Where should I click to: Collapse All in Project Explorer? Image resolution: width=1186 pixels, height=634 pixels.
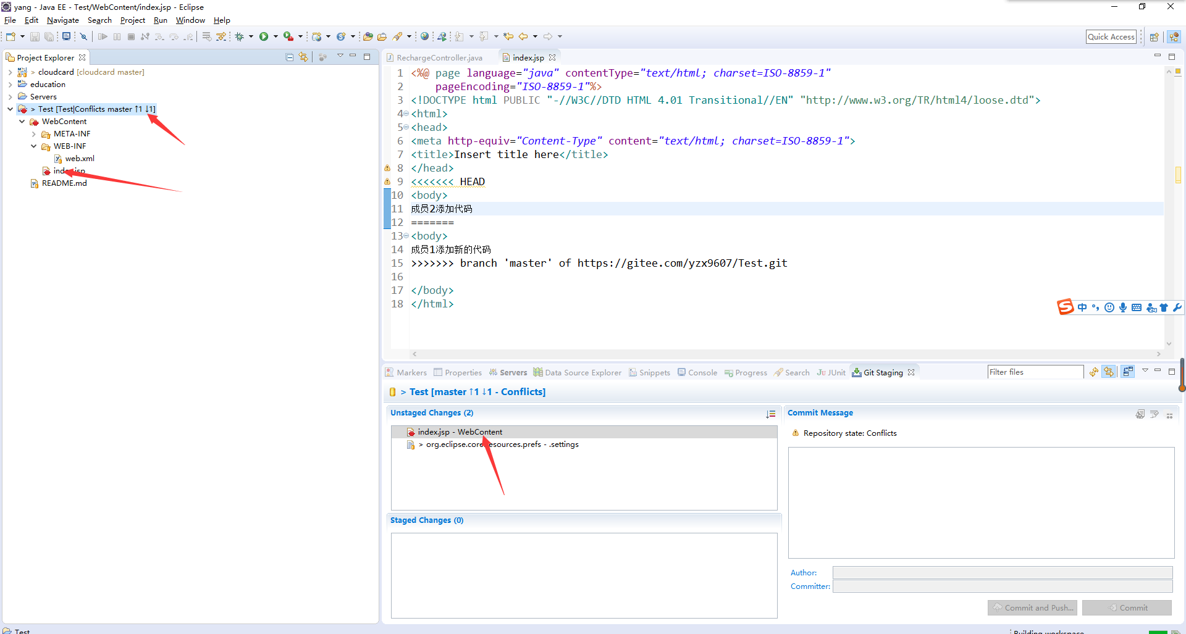(x=290, y=57)
